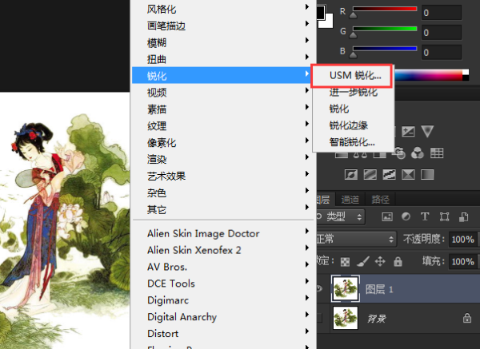Viewport: 480px width, 349px height.
Task: Click the G value input field
Action: click(441, 33)
